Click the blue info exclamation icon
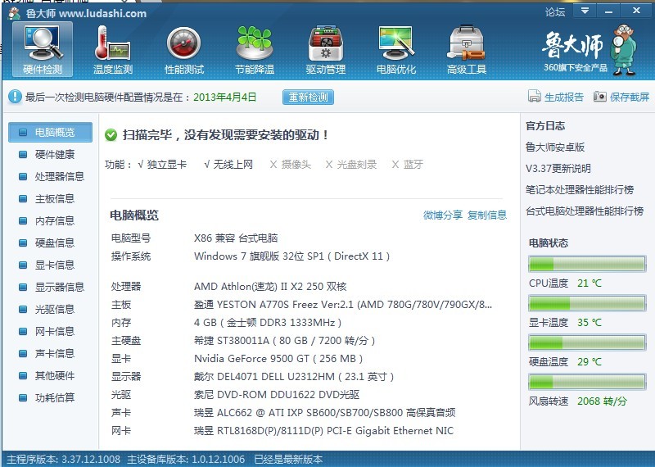The image size is (655, 467). [15, 97]
